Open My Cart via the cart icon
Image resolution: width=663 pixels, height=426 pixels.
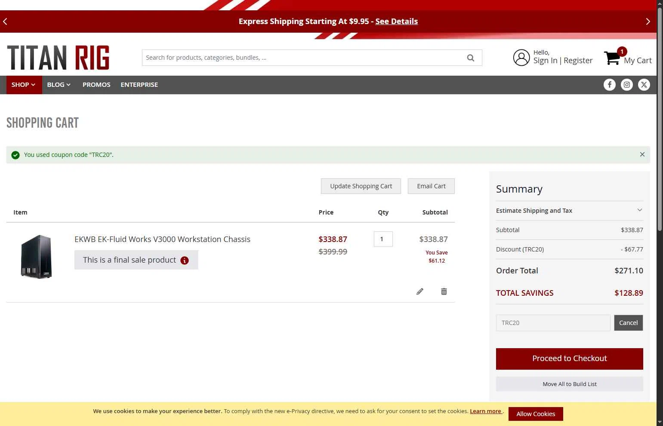pyautogui.click(x=613, y=58)
